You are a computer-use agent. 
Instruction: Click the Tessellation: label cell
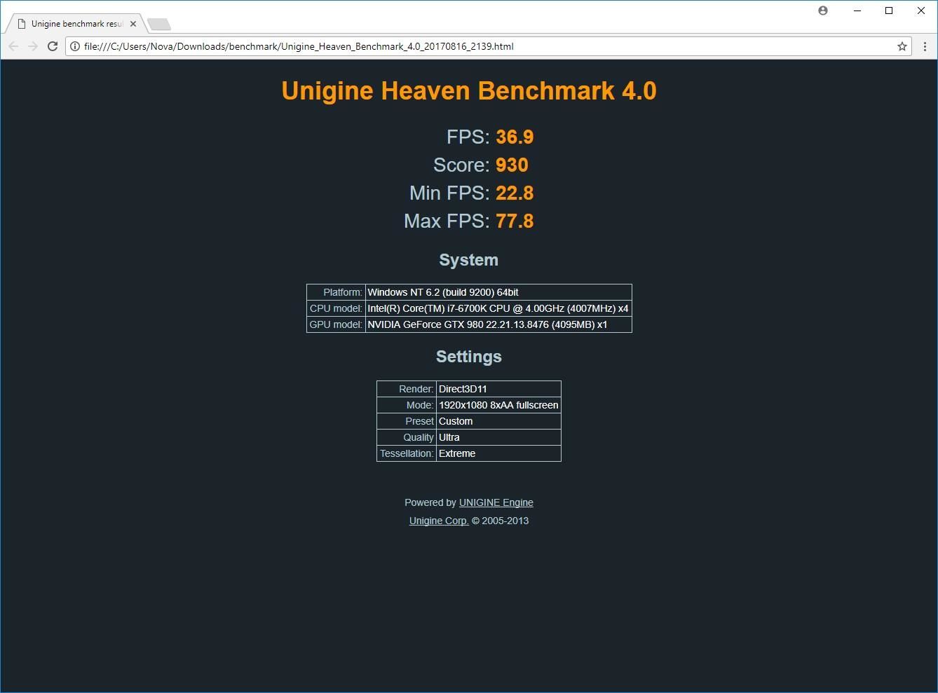coord(407,453)
